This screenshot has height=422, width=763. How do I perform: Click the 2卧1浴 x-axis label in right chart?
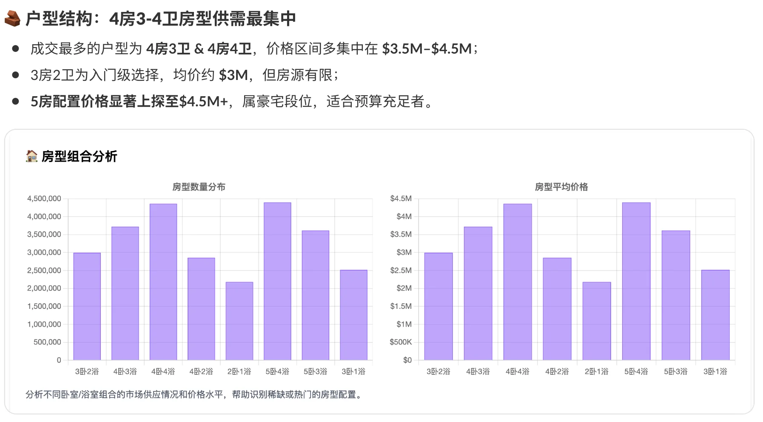point(597,371)
